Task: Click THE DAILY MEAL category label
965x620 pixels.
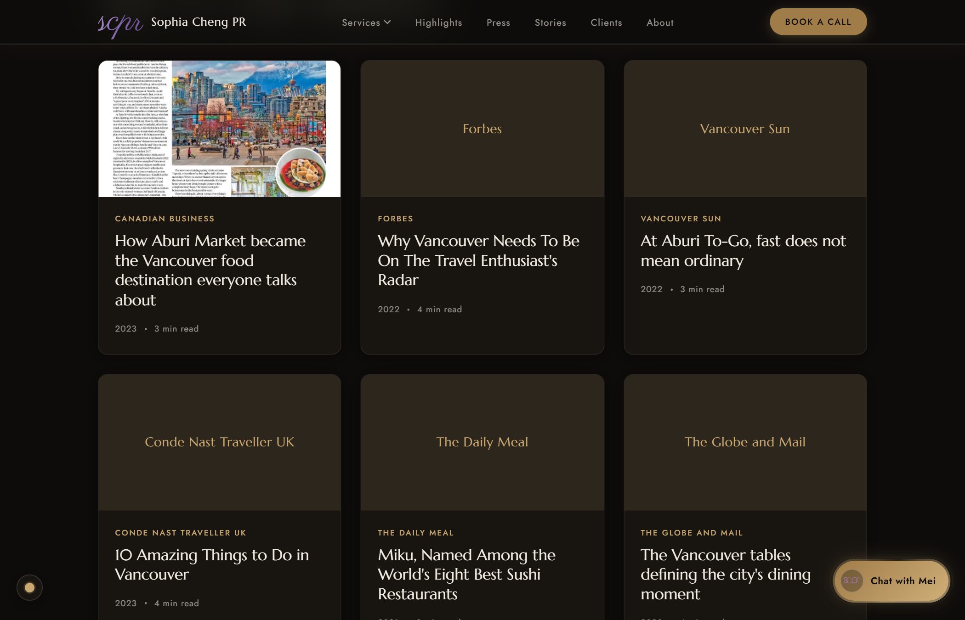Action: [415, 533]
